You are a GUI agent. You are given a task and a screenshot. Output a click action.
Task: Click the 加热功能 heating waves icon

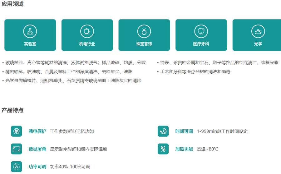163,149
